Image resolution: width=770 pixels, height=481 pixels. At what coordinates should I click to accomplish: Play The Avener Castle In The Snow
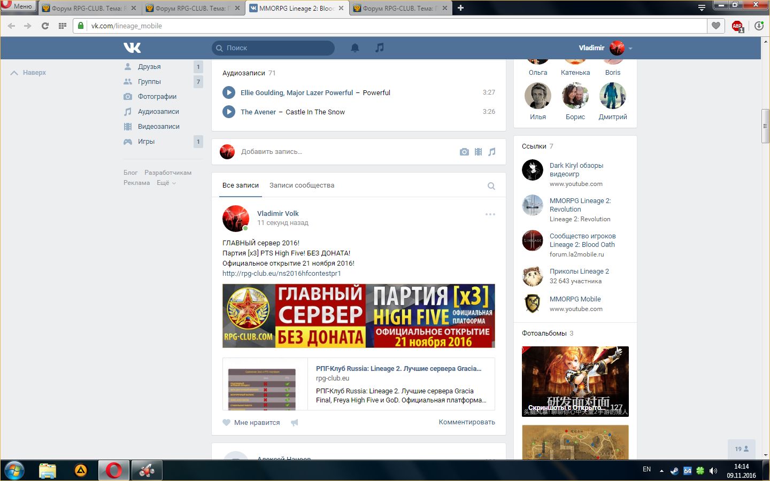pyautogui.click(x=229, y=112)
